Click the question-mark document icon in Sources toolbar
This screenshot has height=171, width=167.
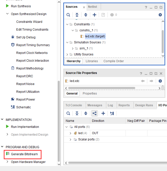click(103, 15)
